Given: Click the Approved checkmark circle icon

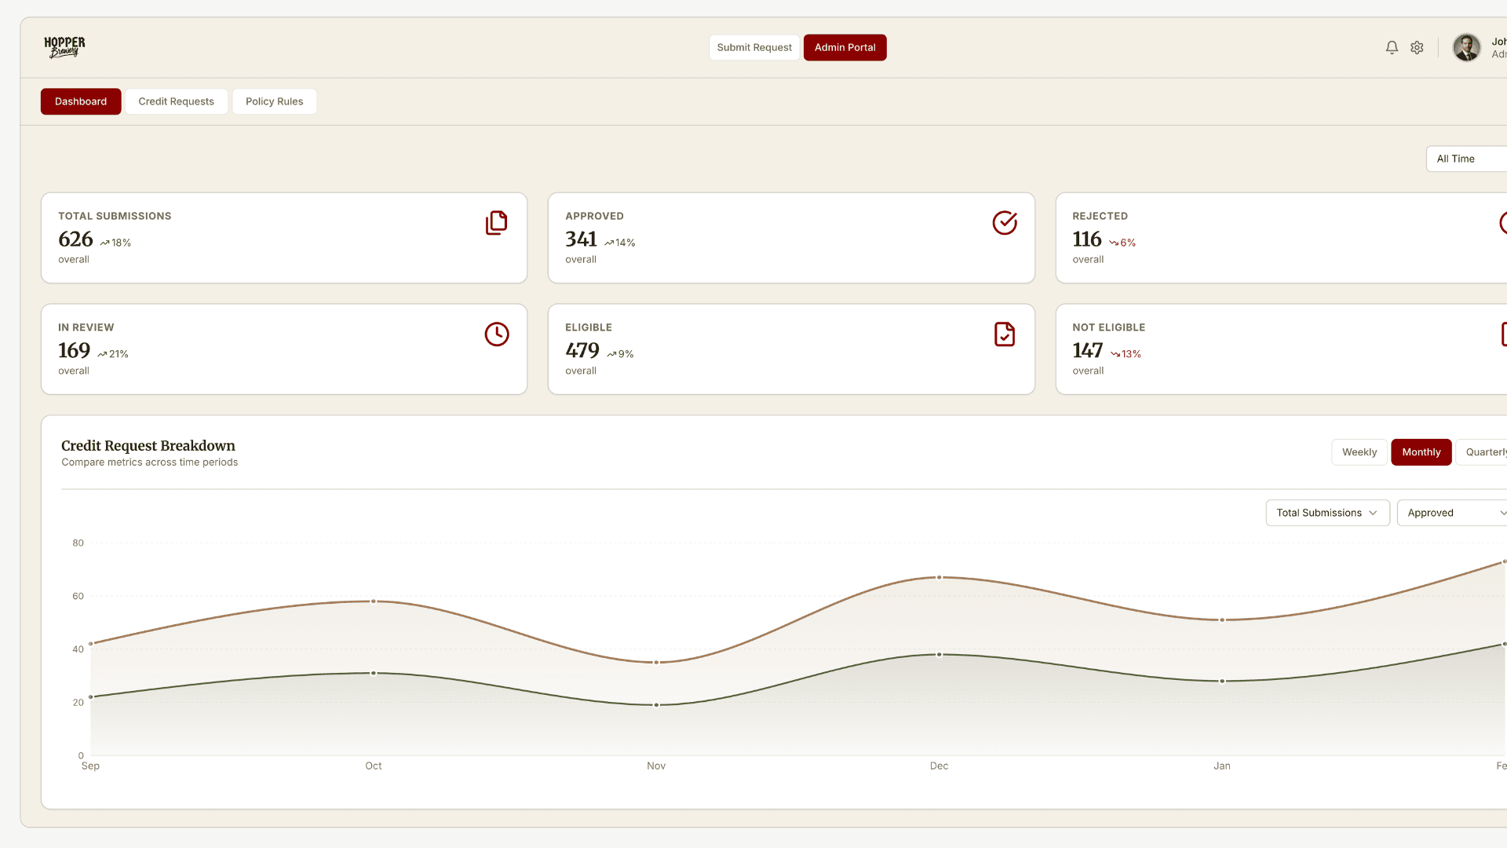Looking at the screenshot, I should tap(1004, 223).
